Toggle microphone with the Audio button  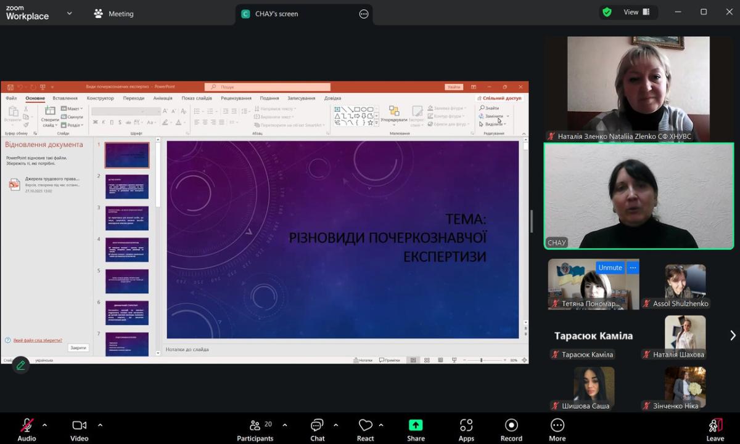[27, 426]
